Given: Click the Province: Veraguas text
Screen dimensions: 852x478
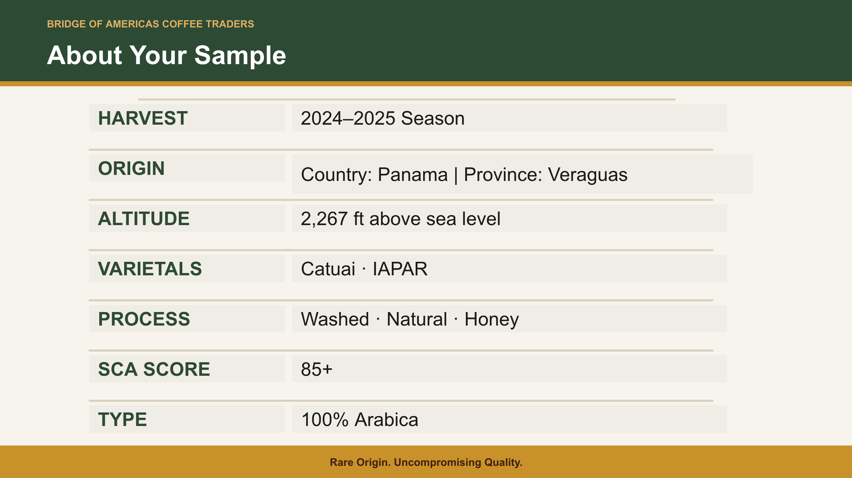Looking at the screenshot, I should tap(546, 175).
